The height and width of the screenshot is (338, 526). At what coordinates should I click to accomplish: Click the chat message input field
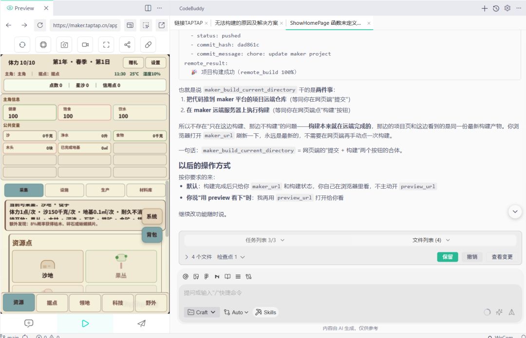point(350,293)
